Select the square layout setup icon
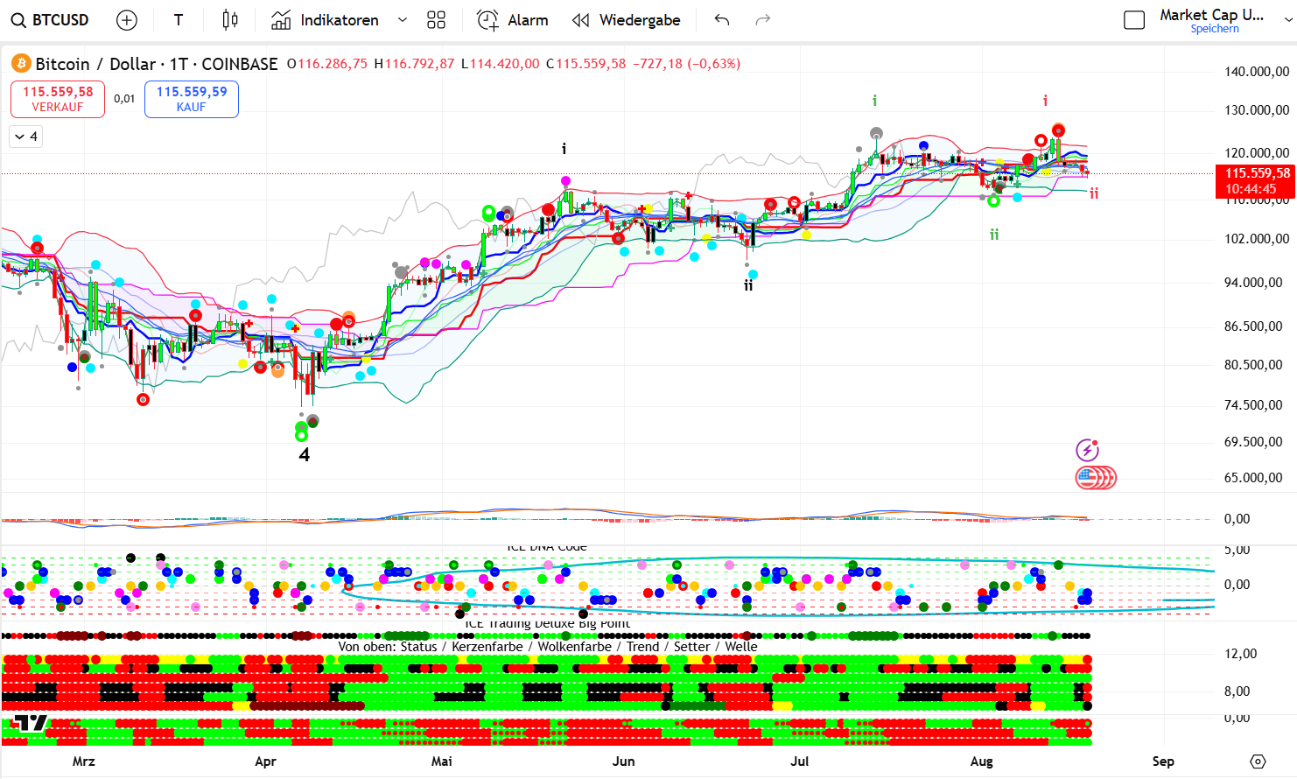 1134,20
